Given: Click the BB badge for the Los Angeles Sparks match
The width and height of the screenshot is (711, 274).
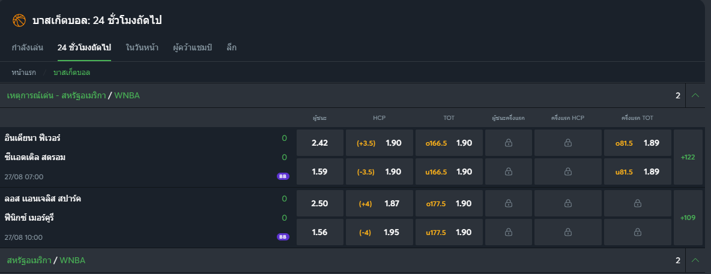Looking at the screenshot, I should [x=282, y=237].
